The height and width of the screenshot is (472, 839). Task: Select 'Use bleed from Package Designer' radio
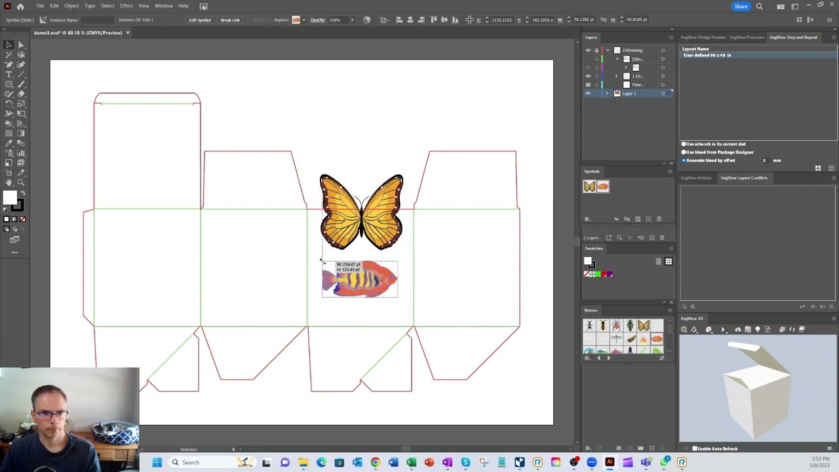[684, 152]
